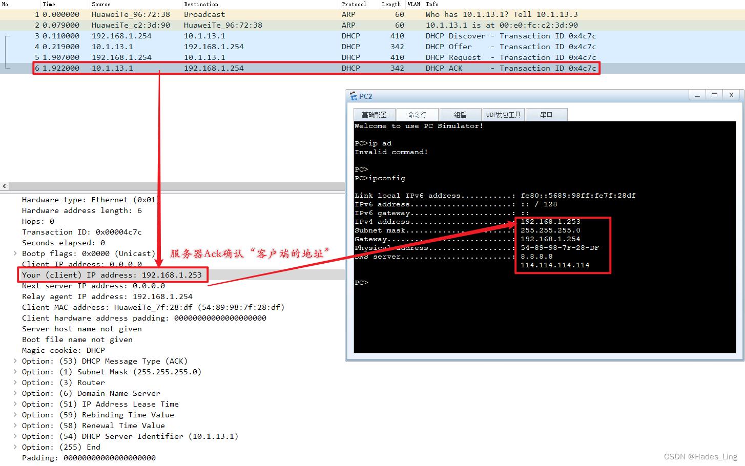Select the Relay agent IP address field
The height and width of the screenshot is (466, 745).
pyautogui.click(x=107, y=296)
